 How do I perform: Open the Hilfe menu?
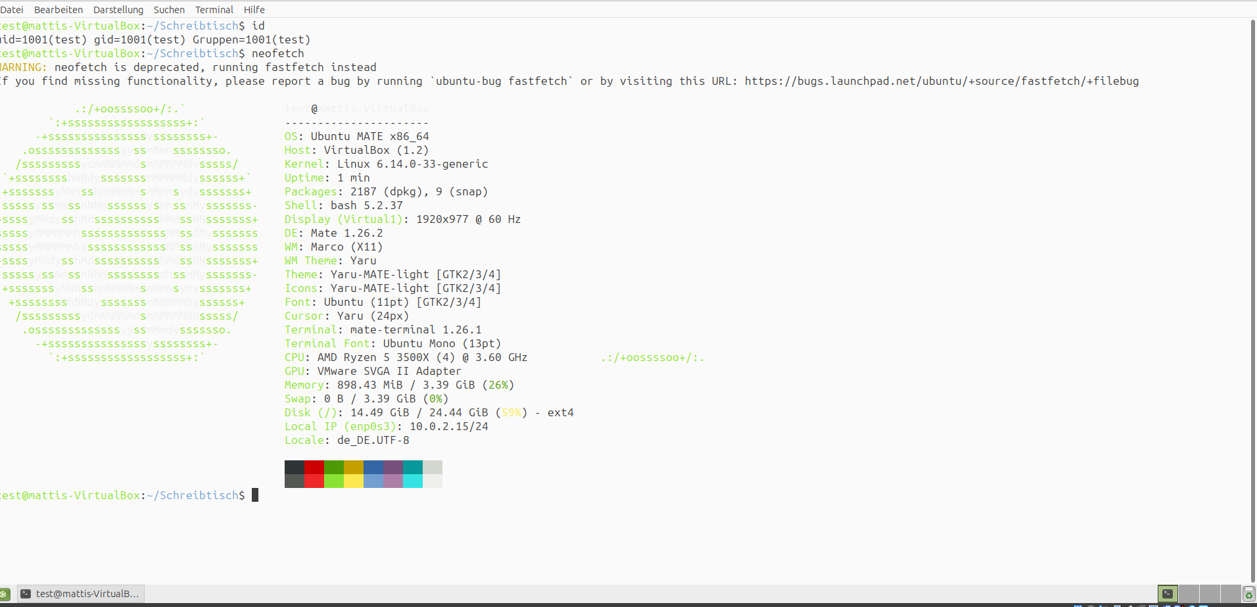254,10
